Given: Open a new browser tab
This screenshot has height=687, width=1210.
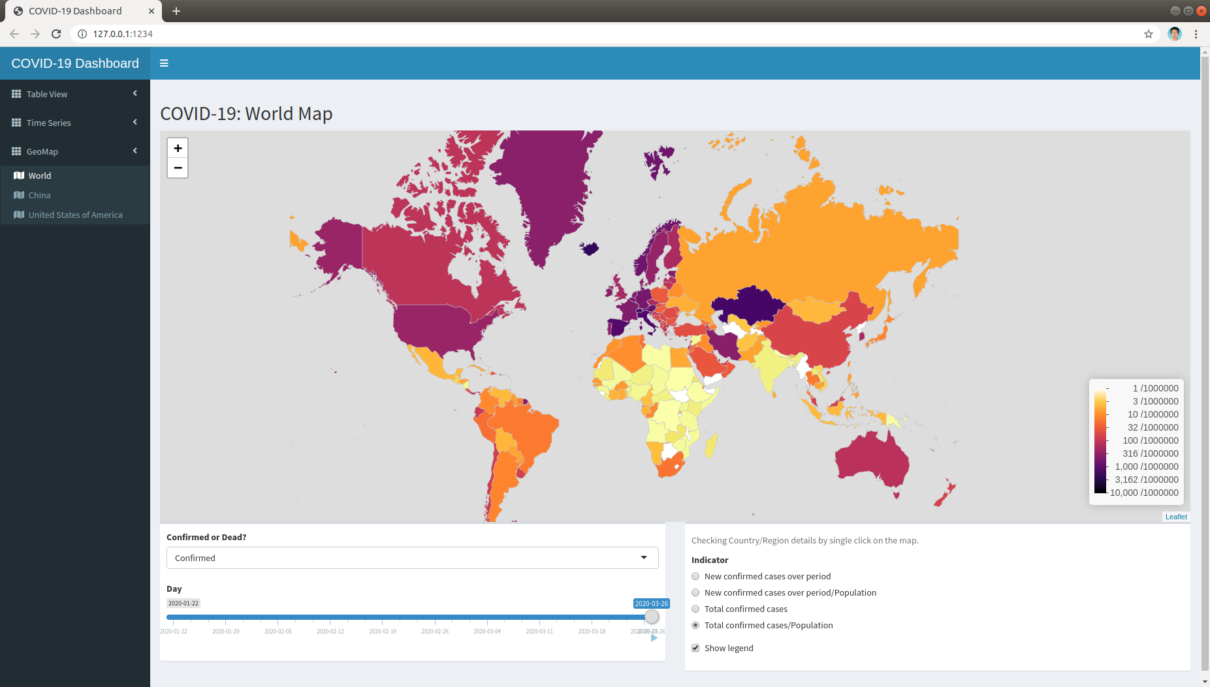Looking at the screenshot, I should pyautogui.click(x=176, y=11).
